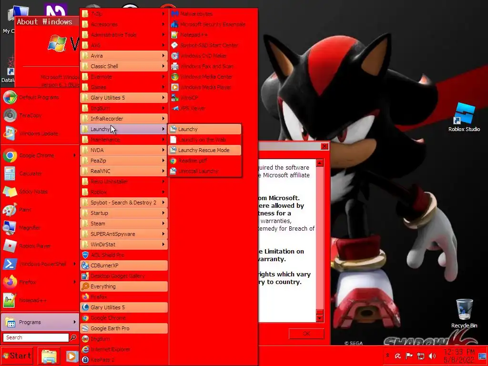This screenshot has width=488, height=366.
Task: Expand the NVDA folder
Action: pos(124,150)
